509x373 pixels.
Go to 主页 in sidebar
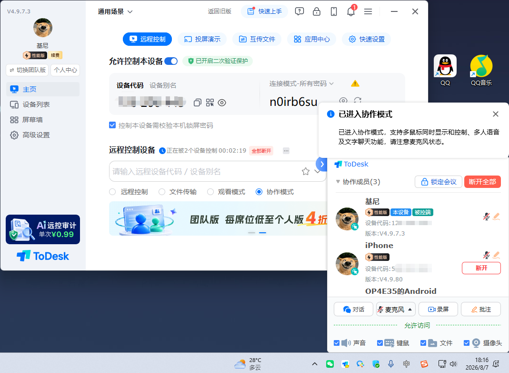43,89
